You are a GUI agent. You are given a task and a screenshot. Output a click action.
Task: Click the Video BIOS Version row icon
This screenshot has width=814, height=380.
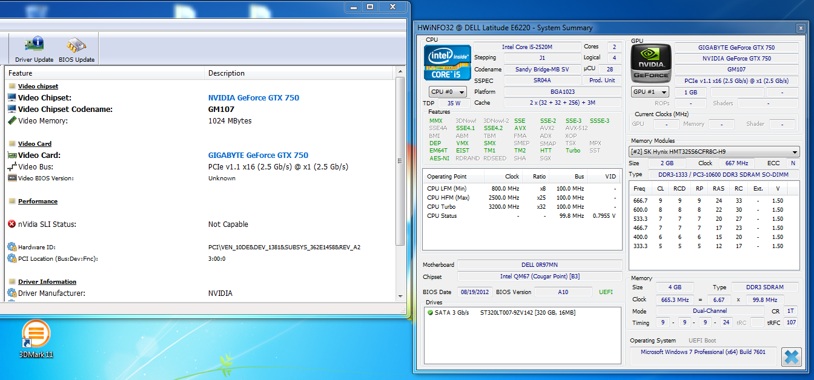[12, 178]
